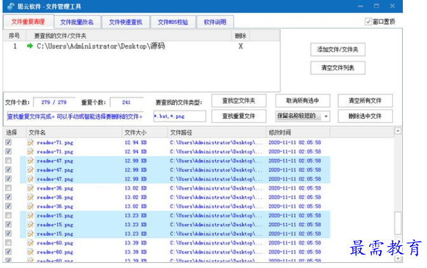Click the modified time of the unchecked readme-15.png row
Viewport: 427px width, 268px height.
[295, 215]
